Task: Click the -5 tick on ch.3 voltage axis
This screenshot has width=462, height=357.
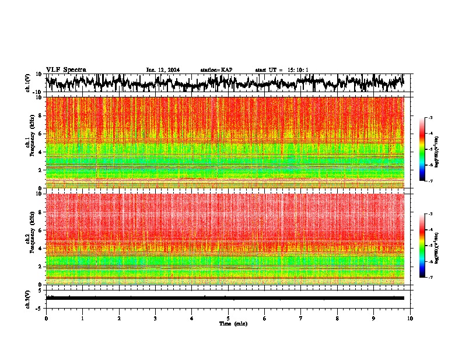Action: tap(39, 309)
